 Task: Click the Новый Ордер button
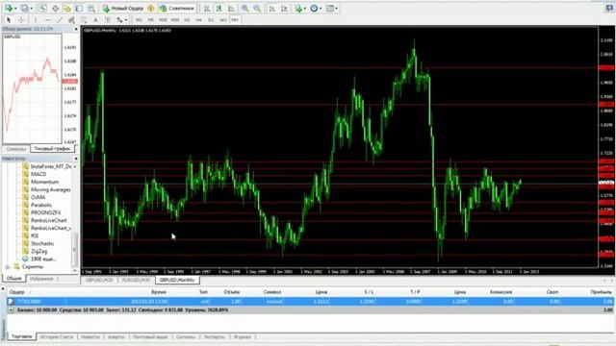point(123,9)
